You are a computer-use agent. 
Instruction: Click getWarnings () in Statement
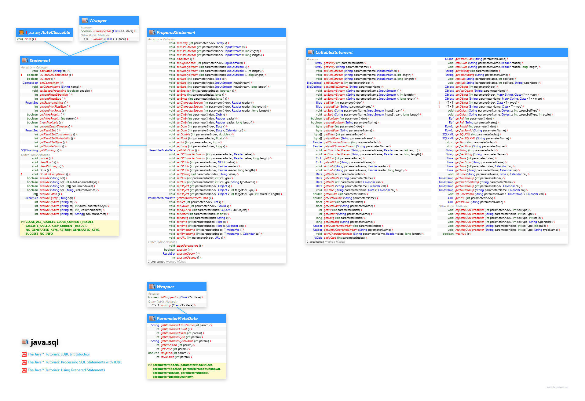click(x=49, y=150)
